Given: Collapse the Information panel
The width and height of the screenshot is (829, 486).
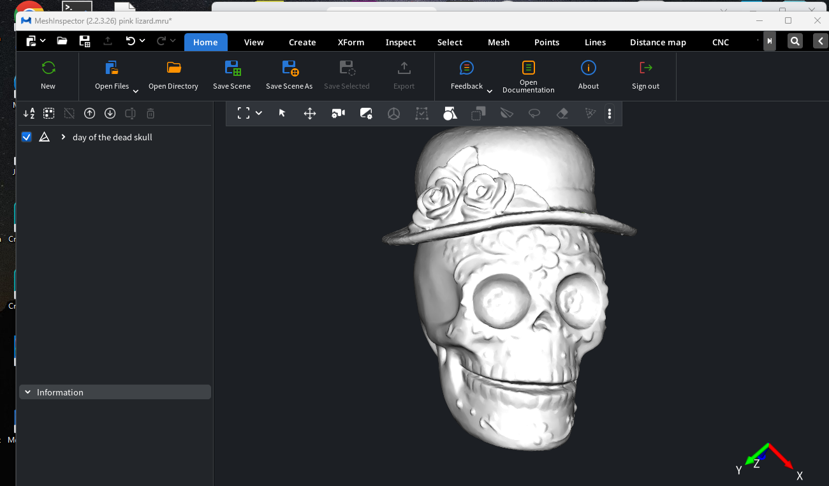Looking at the screenshot, I should point(27,392).
